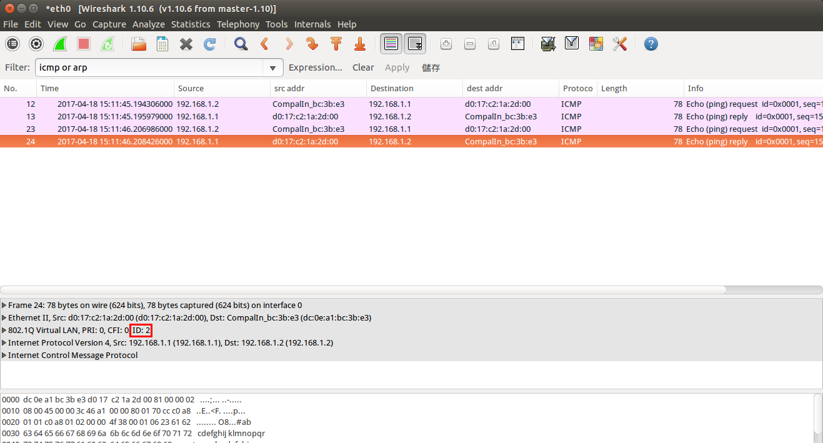Image resolution: width=823 pixels, height=443 pixels.
Task: Open the Statistics menu
Action: (191, 24)
